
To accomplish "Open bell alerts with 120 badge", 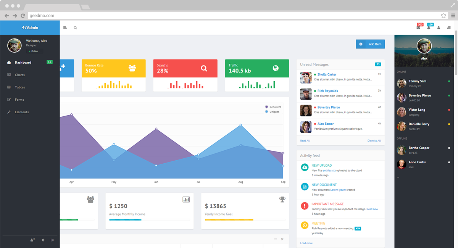I will (429, 27).
